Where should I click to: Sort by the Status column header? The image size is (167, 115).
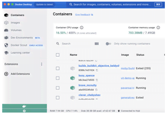(x=140, y=55)
